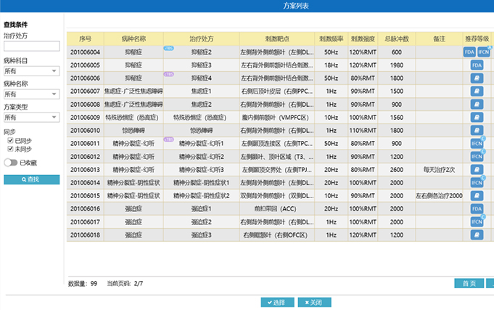Click the IFCN badge in row 201006011
This screenshot has width=494, height=310.
(477, 144)
